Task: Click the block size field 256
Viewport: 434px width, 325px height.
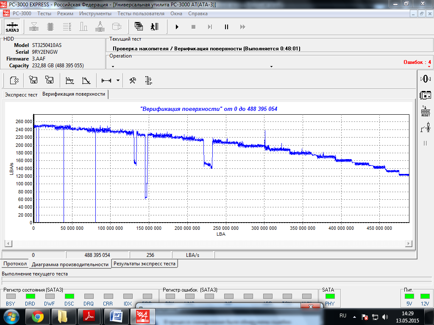Action: tap(150, 255)
